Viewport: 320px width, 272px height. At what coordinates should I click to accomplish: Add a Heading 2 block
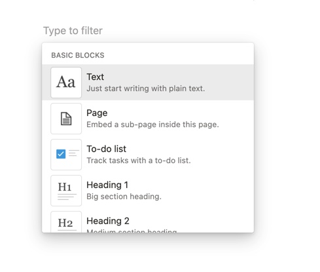point(148,221)
